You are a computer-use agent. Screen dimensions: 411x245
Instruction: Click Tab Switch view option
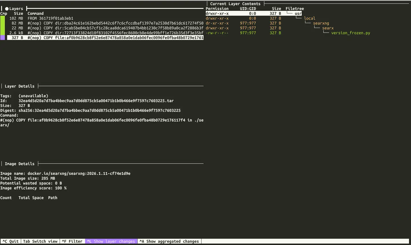point(40,241)
